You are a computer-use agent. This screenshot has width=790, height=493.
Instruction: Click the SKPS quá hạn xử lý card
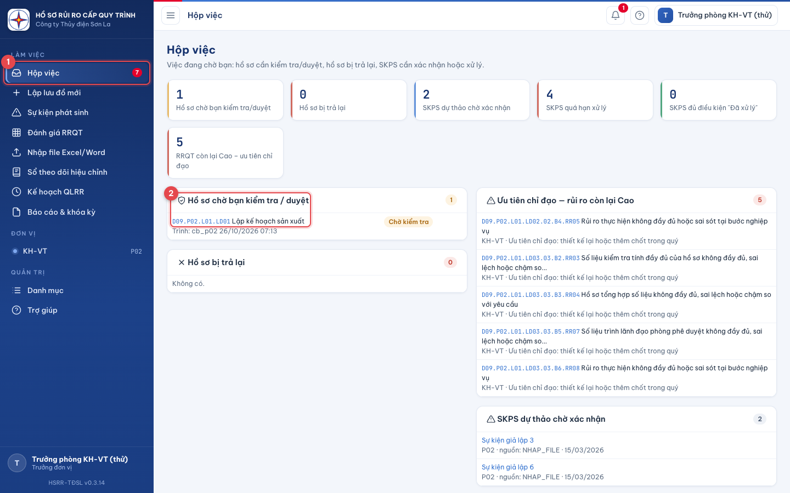coord(595,100)
